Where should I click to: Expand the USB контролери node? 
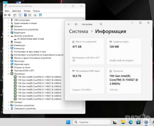pos(8,20)
